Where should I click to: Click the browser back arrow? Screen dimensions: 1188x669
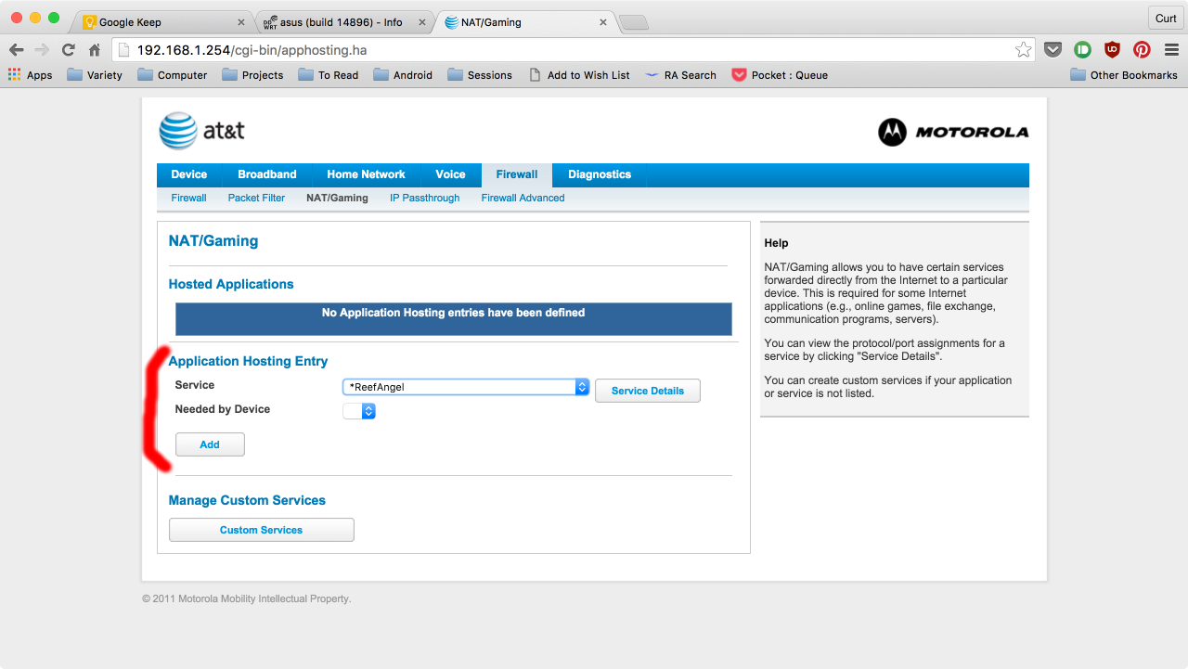[17, 50]
